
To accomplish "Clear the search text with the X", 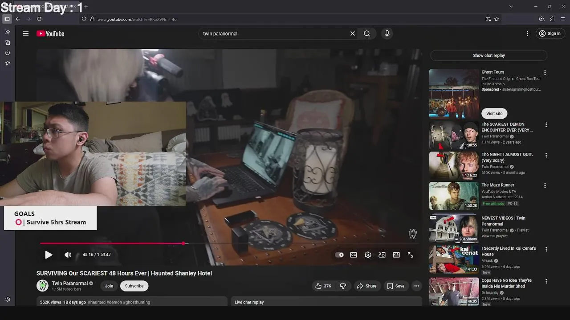I will tap(353, 33).
